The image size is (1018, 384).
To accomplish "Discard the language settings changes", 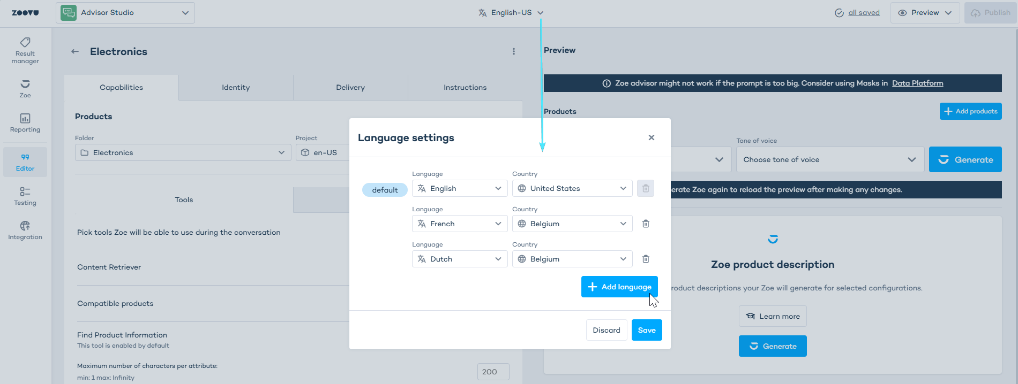I will (x=607, y=330).
